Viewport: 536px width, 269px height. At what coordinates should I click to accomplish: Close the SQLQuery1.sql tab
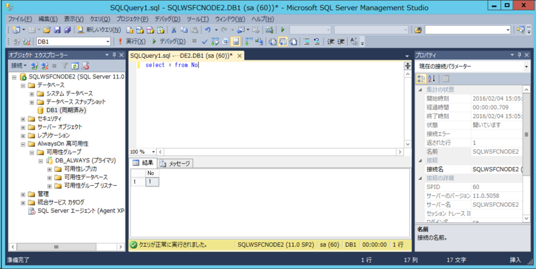point(240,56)
